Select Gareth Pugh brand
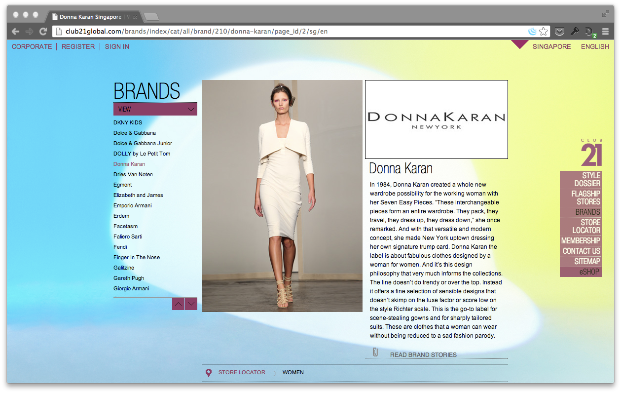Image resolution: width=621 pixels, height=393 pixels. (129, 278)
